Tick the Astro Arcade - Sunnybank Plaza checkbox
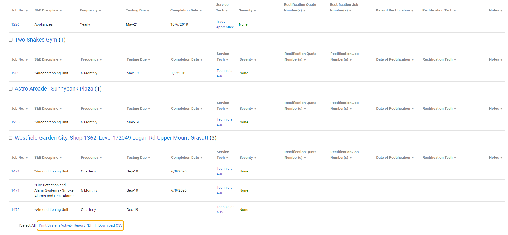 coord(11,89)
